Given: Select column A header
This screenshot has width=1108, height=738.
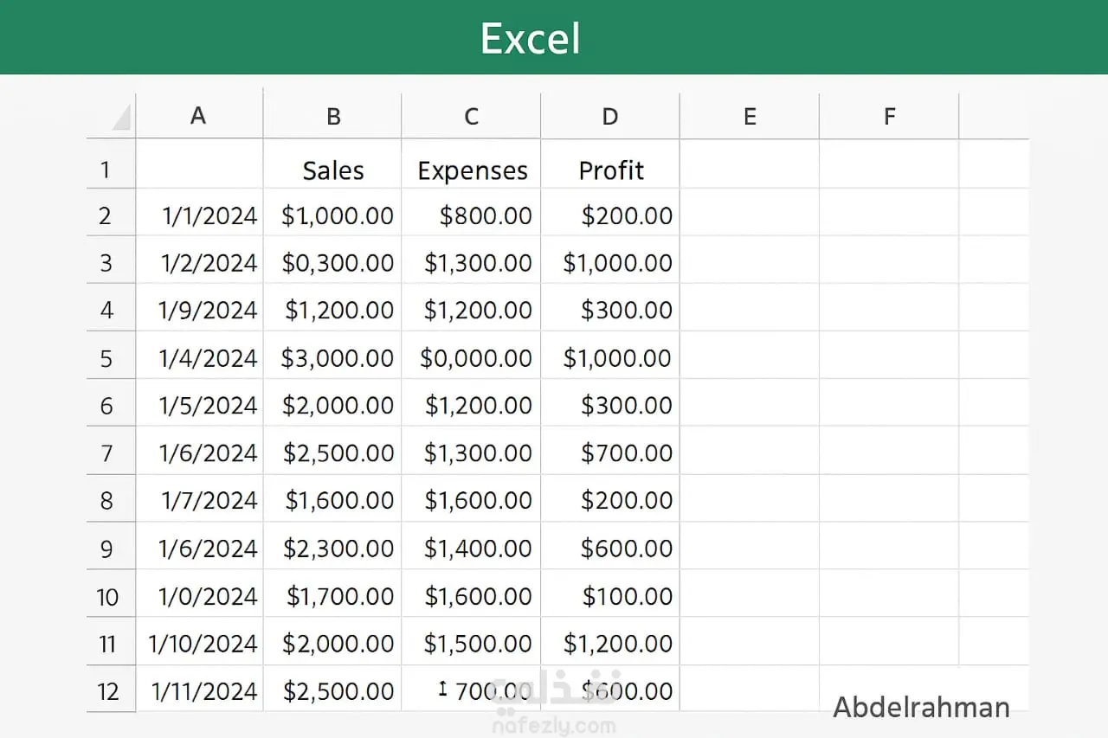Looking at the screenshot, I should pos(198,116).
